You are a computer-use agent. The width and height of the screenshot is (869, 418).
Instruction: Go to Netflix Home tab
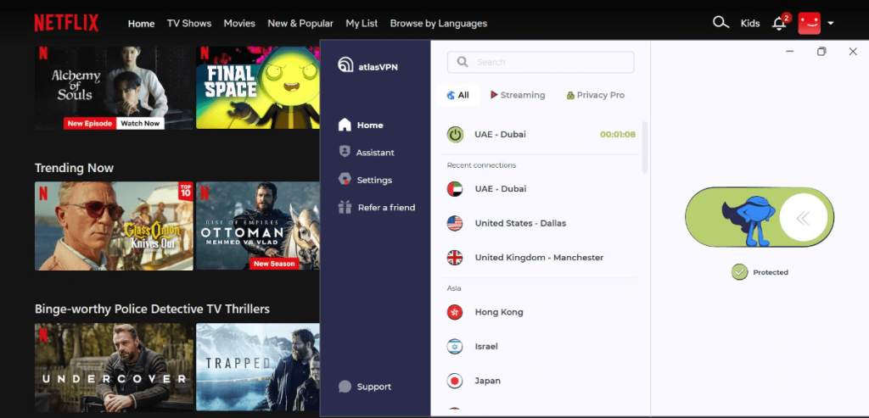tap(142, 23)
